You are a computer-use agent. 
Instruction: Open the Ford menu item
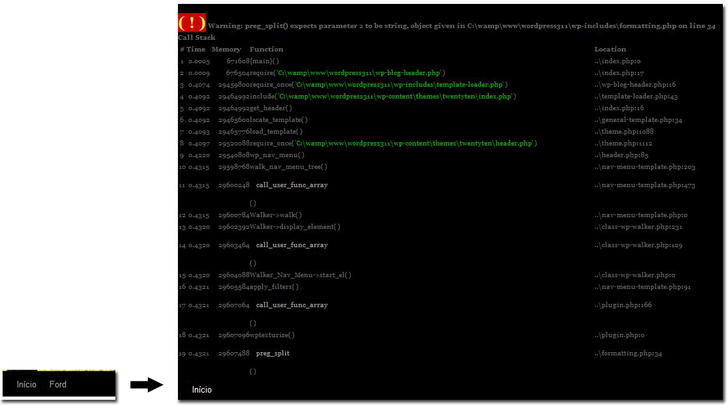coord(58,384)
